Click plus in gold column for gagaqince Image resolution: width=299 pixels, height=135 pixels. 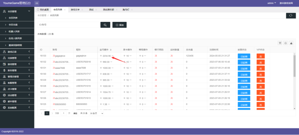point(101,56)
